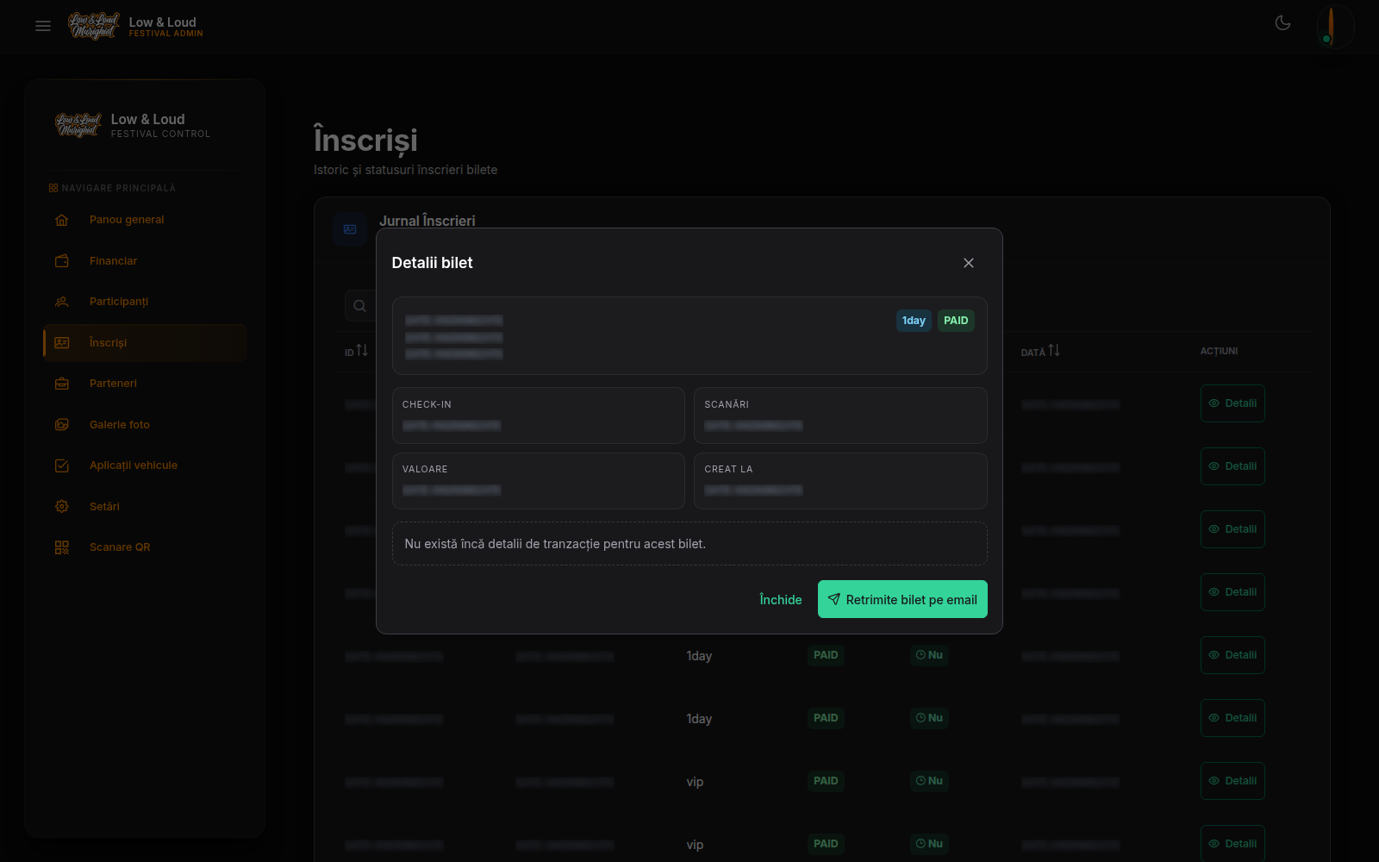Select the Parteneri briefcase icon
The image size is (1379, 862).
[x=62, y=384]
